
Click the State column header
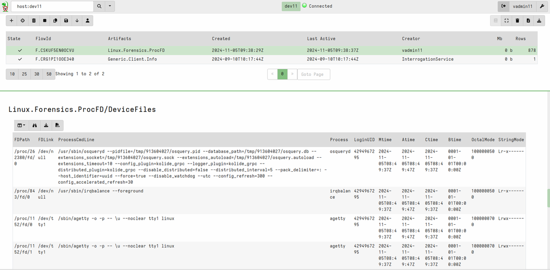(14, 39)
